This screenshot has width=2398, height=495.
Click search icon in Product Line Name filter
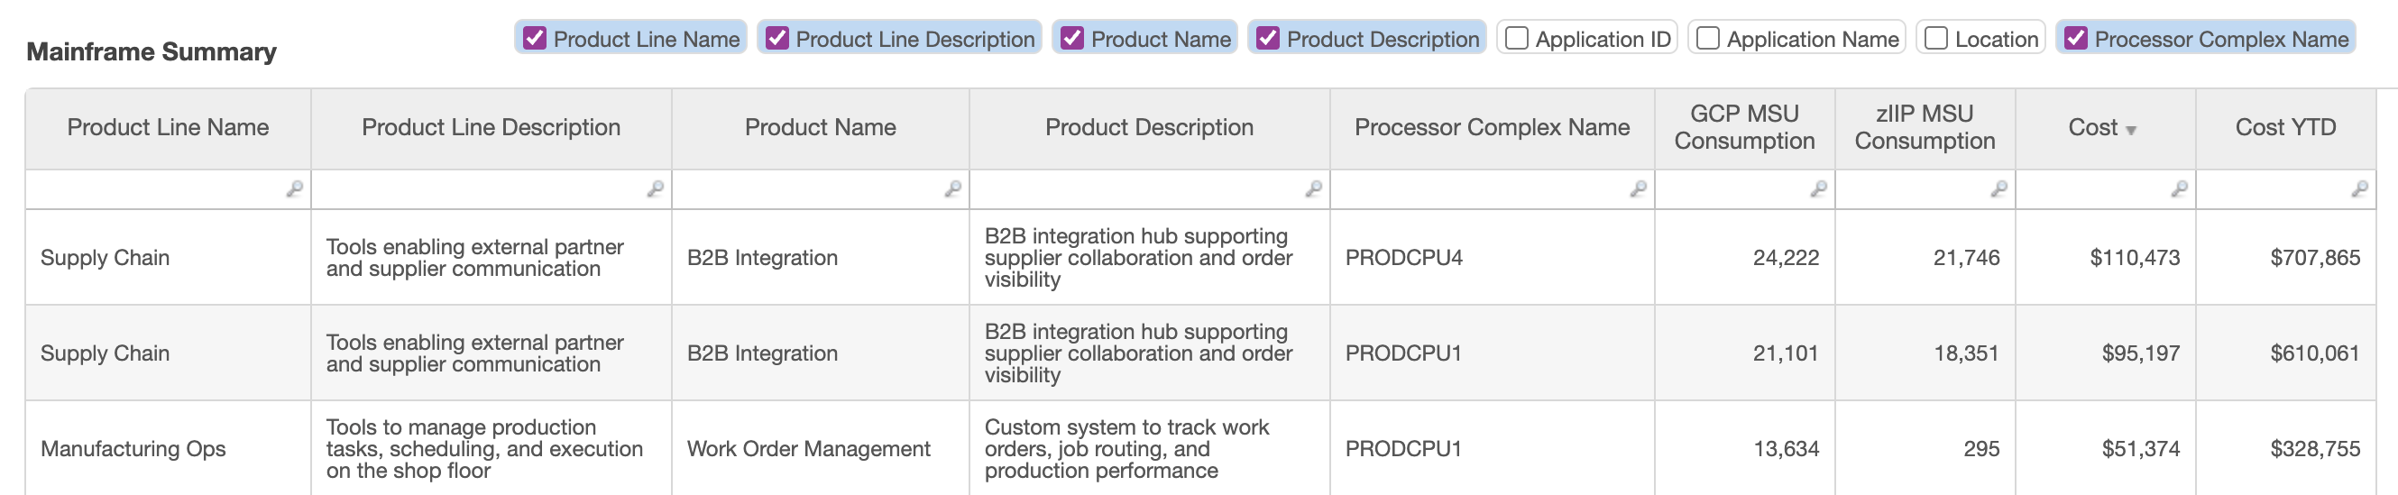(x=294, y=188)
